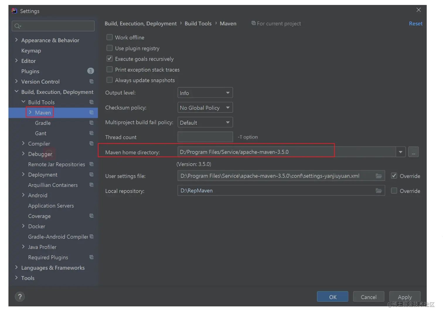Click the project-level icon beside Gradle
This screenshot has height=316, width=443.
pyautogui.click(x=91, y=123)
